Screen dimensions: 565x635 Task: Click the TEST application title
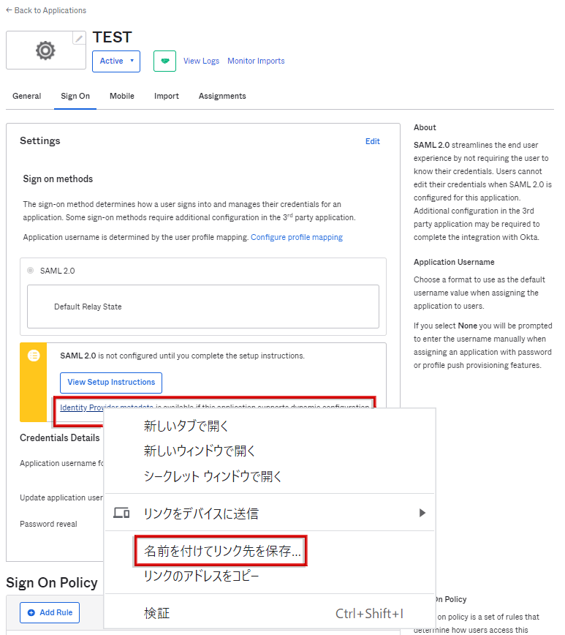pyautogui.click(x=112, y=37)
